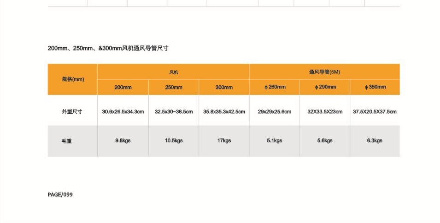Click the '毛重' row label

click(67, 141)
